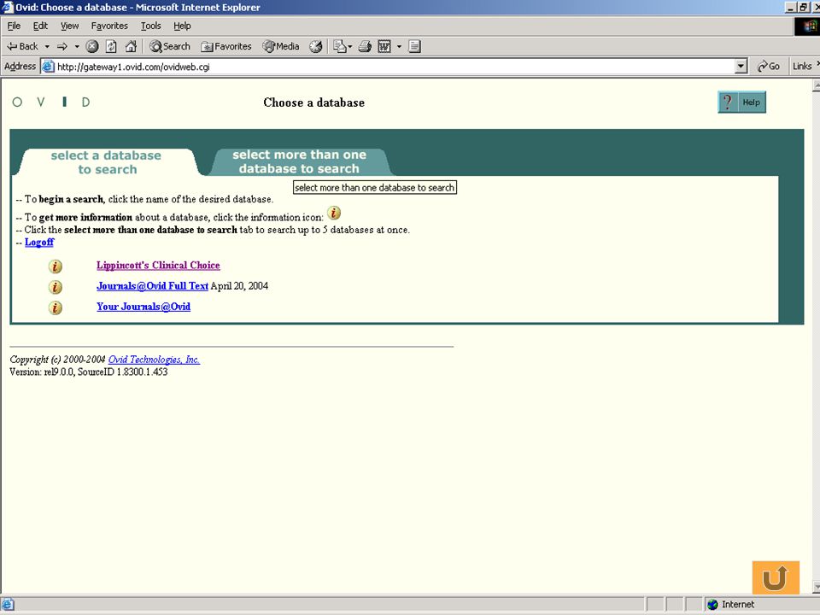Screen dimensions: 820x615
Task: Click the page icon in address bar
Action: 48,67
